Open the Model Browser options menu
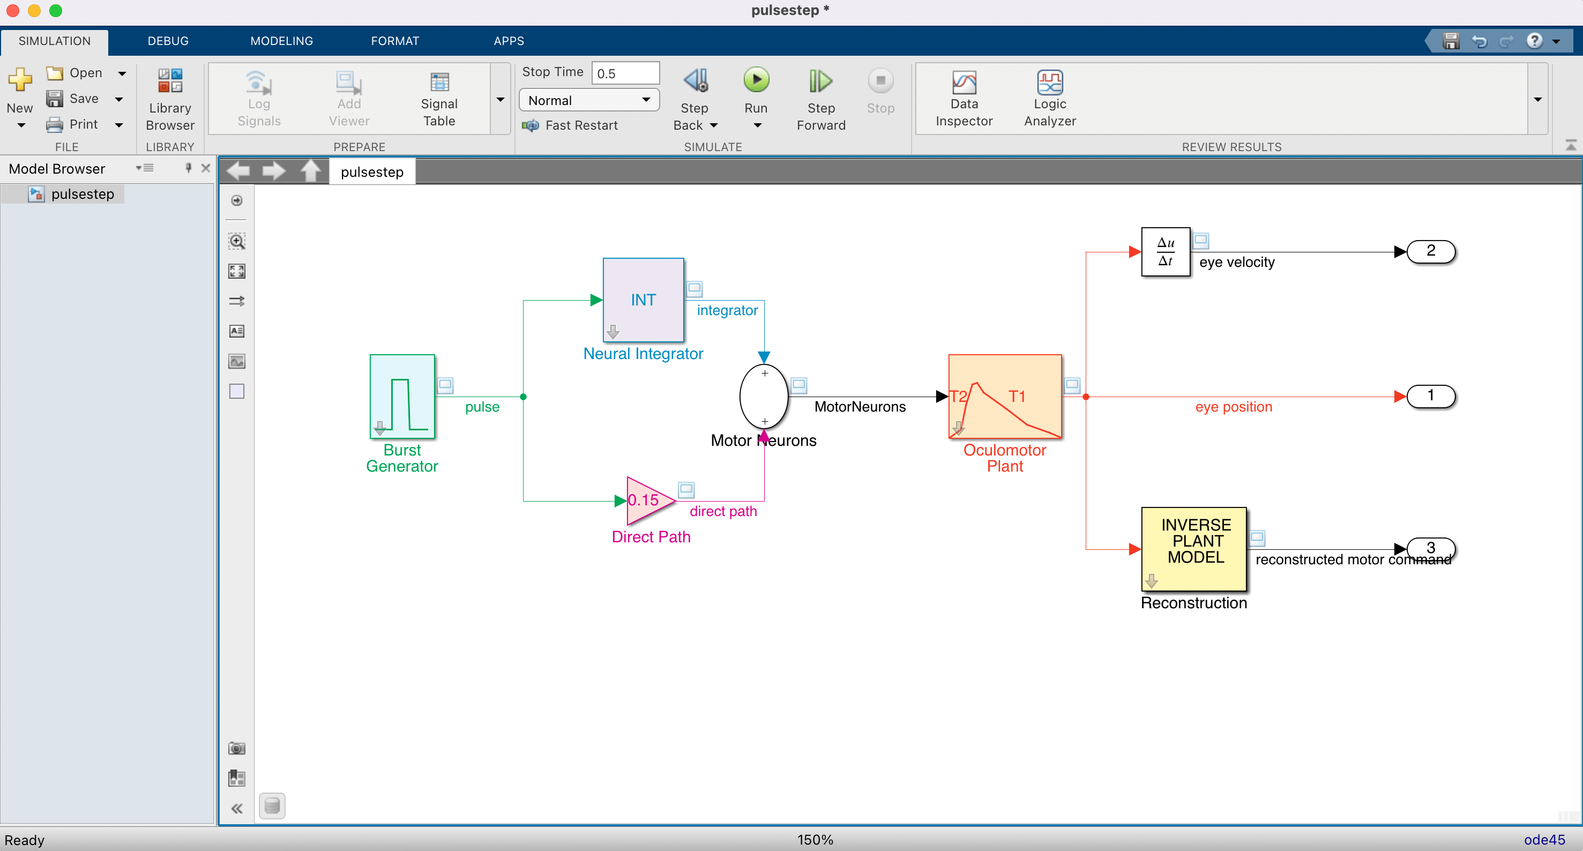This screenshot has width=1583, height=851. [146, 168]
